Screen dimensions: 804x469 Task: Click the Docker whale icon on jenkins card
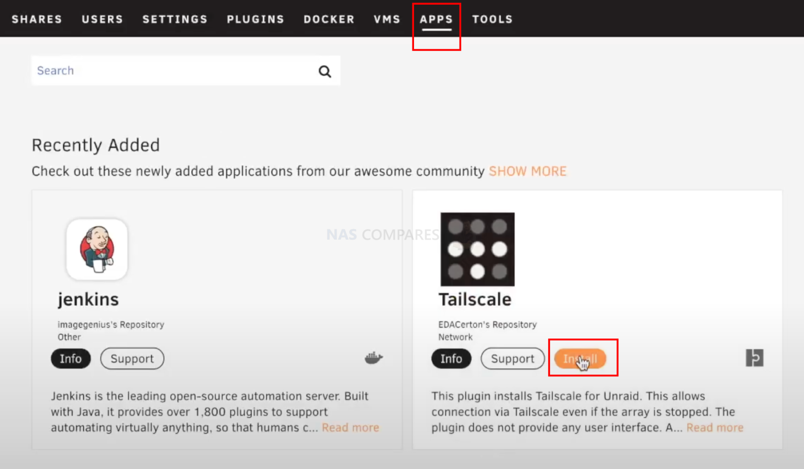[373, 358]
